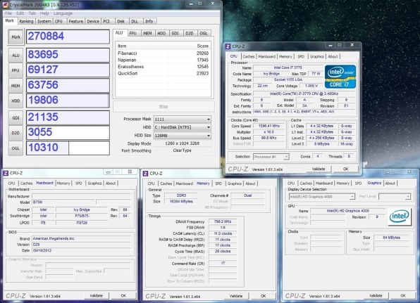Viewport: 420px width, 303px height.
Task: Click the total Mark score 270884 field
Action: pyautogui.click(x=68, y=37)
